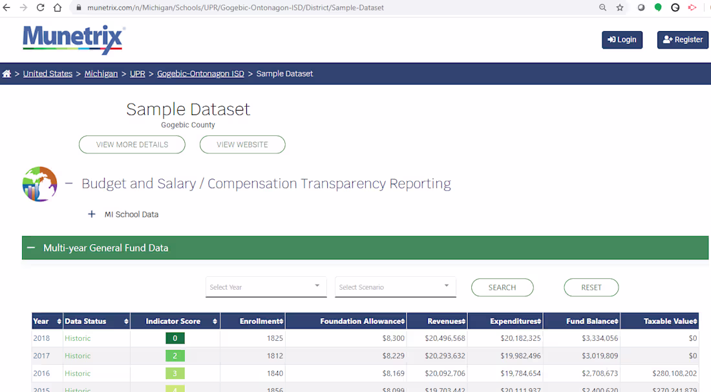Open the Select Scenario dropdown
Screen dimensions: 711x392
tap(395, 287)
